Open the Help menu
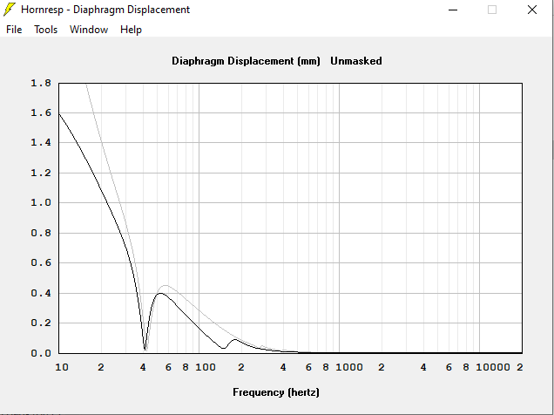 (x=131, y=30)
